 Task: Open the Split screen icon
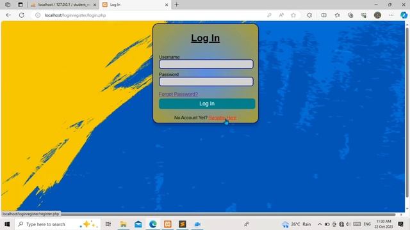coord(324,15)
